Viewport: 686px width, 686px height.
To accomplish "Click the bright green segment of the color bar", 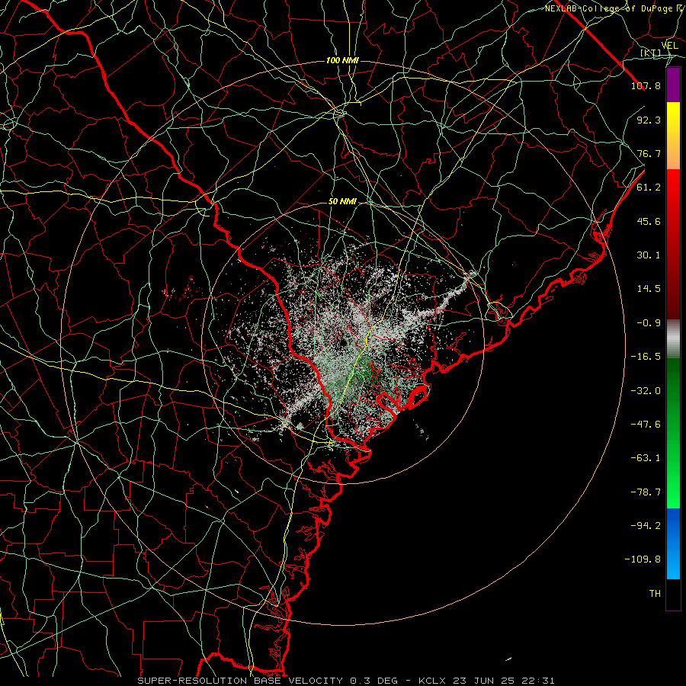I will 673,433.
